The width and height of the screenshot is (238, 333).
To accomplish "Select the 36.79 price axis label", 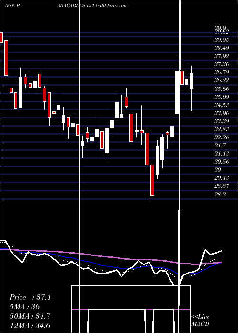I will pos(222,72).
